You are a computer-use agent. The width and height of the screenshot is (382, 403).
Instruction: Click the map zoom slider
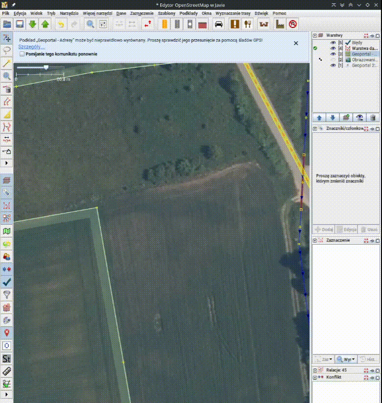click(x=46, y=68)
